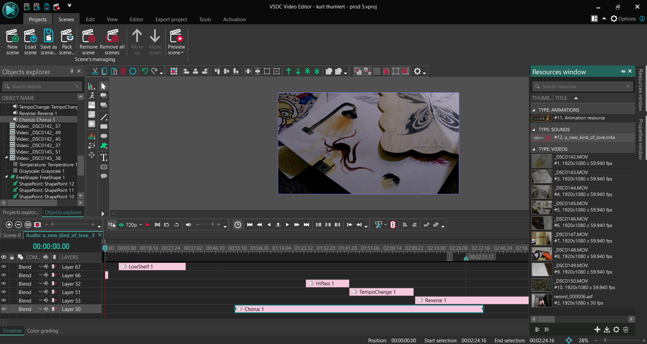
Task: Select the Ellipse shape tool
Action: pos(104,136)
